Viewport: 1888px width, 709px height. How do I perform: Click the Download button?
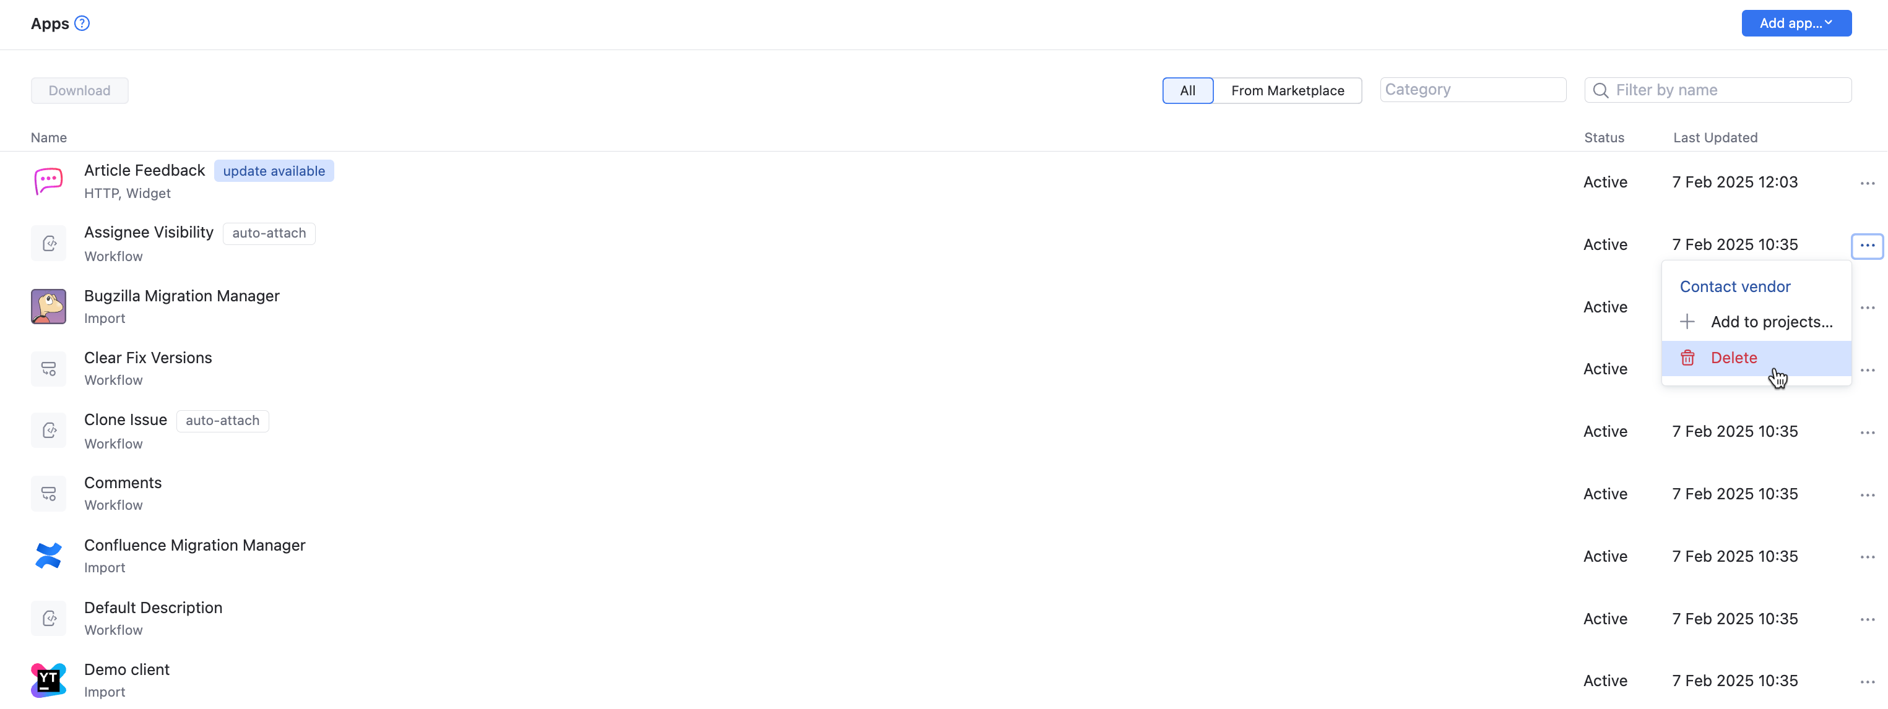pyautogui.click(x=79, y=91)
